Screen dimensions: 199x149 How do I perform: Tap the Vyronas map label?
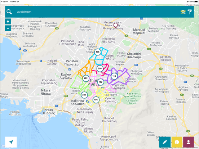click(110, 100)
